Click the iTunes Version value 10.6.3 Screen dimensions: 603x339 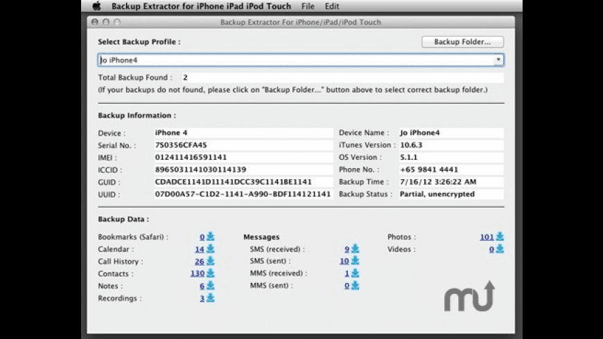click(x=451, y=145)
